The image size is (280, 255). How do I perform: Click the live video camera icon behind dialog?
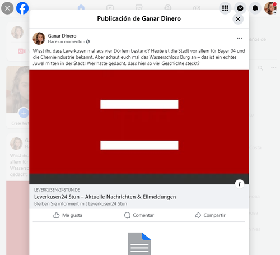tap(22, 51)
